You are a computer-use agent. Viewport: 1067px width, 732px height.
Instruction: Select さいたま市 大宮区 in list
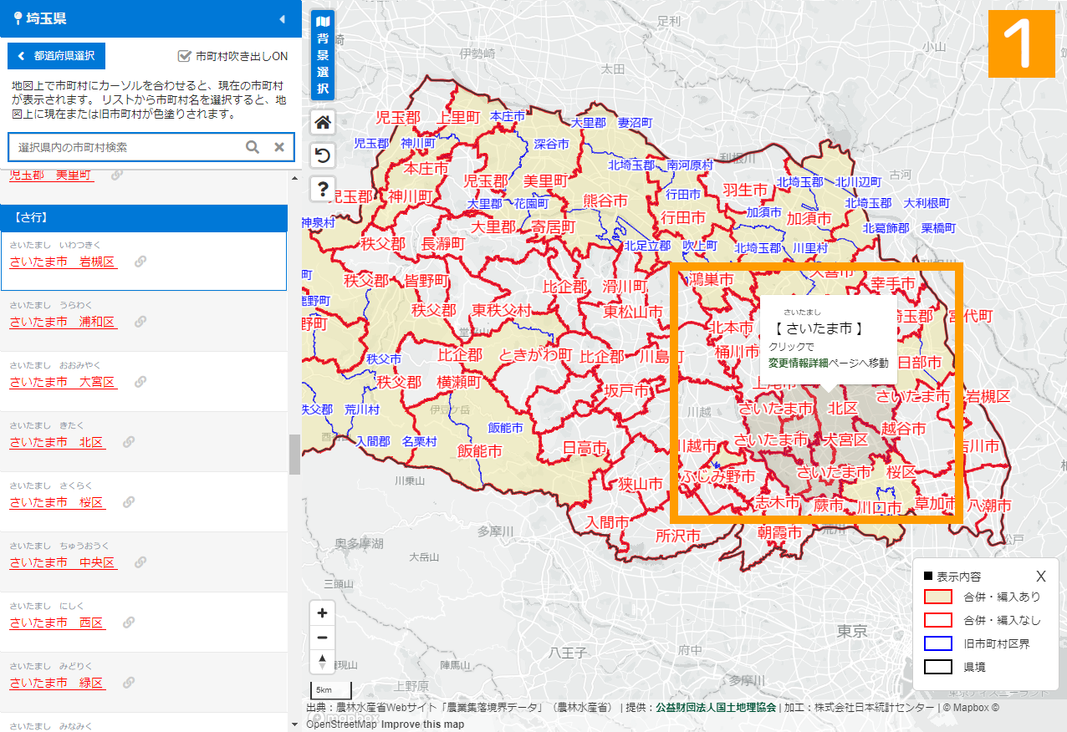[64, 382]
